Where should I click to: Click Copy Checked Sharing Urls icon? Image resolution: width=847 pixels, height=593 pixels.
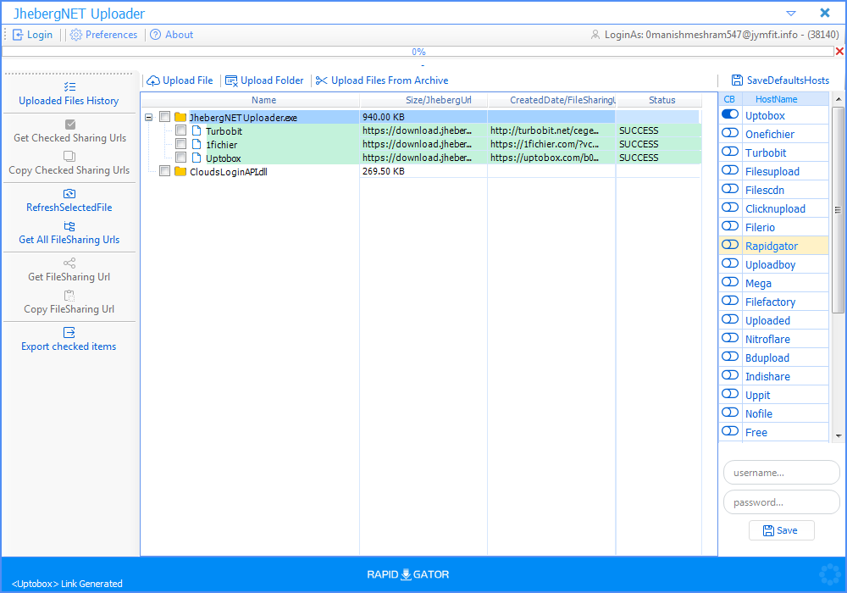[x=69, y=156]
